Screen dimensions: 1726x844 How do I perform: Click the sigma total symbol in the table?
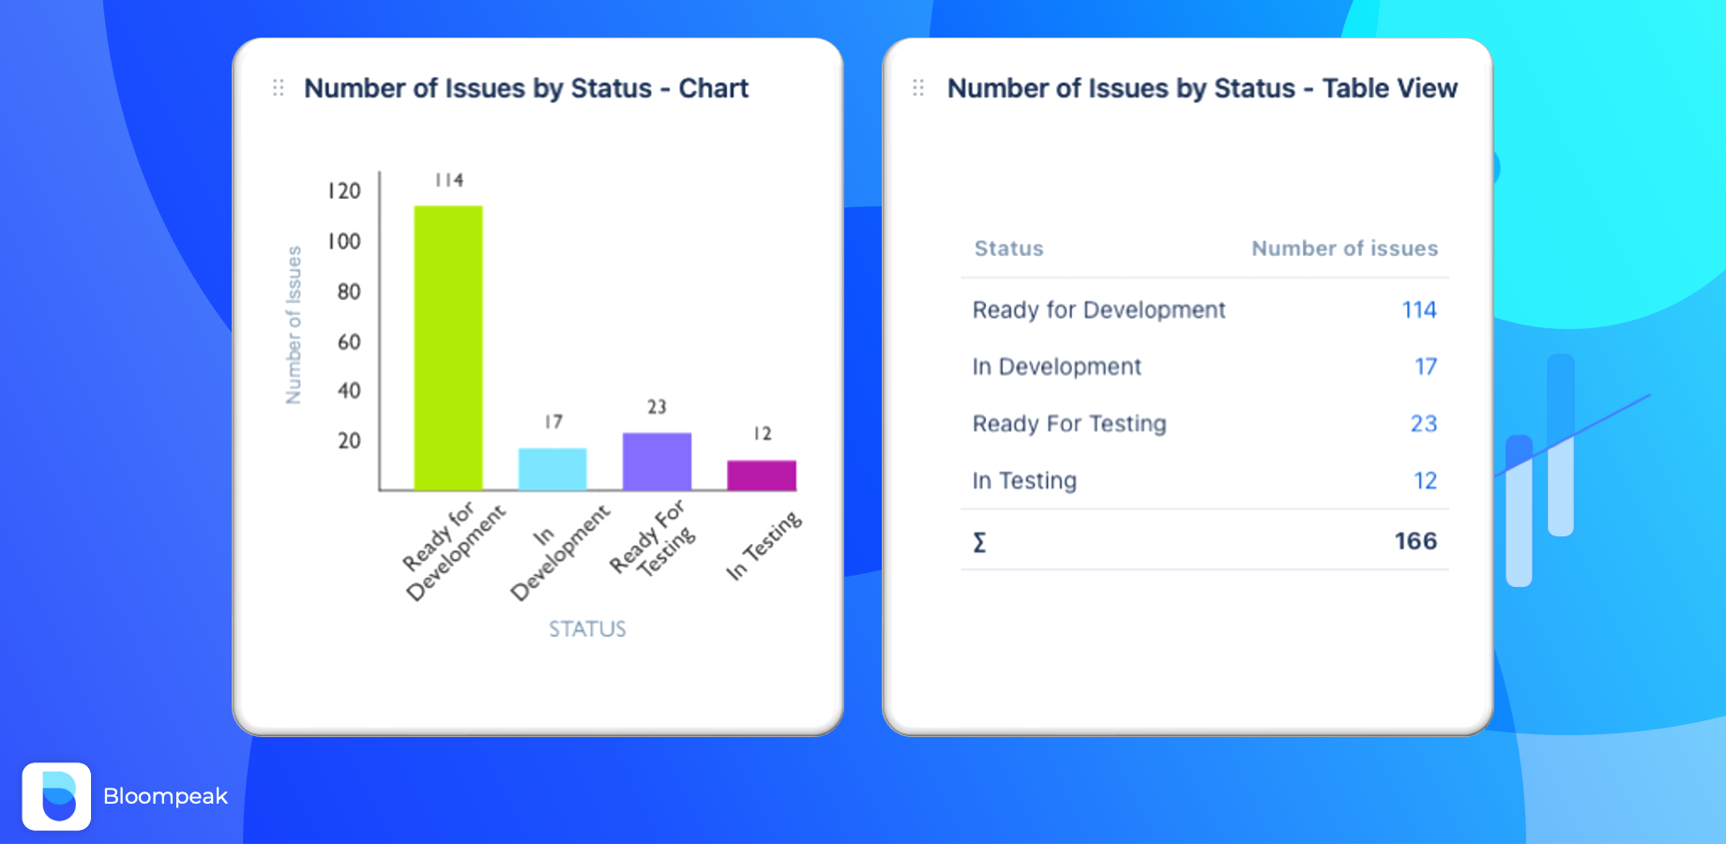point(979,542)
